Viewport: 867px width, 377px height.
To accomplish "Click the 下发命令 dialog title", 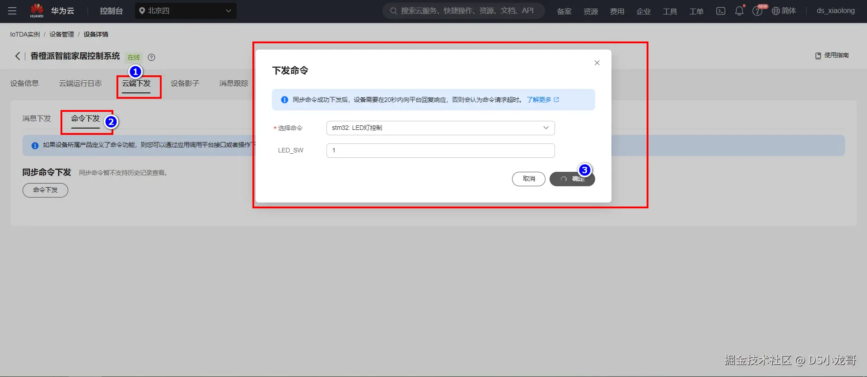I will [290, 71].
